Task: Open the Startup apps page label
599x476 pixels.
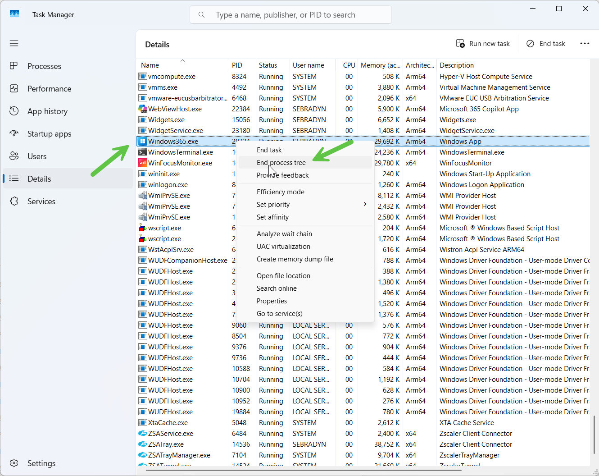Action: pyautogui.click(x=49, y=133)
